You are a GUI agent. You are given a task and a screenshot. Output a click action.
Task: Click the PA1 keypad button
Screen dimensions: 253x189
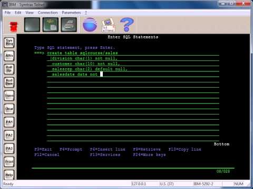9,122
